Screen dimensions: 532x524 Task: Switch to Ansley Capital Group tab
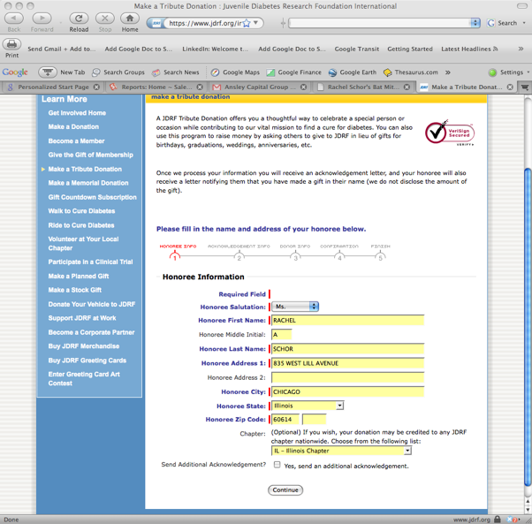pos(259,87)
